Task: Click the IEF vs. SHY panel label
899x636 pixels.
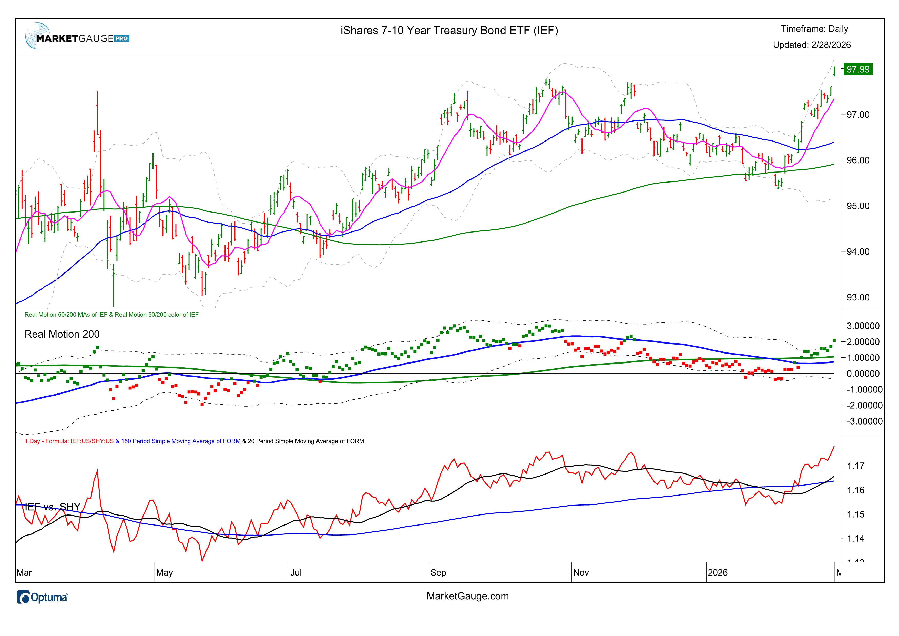Action: (53, 507)
